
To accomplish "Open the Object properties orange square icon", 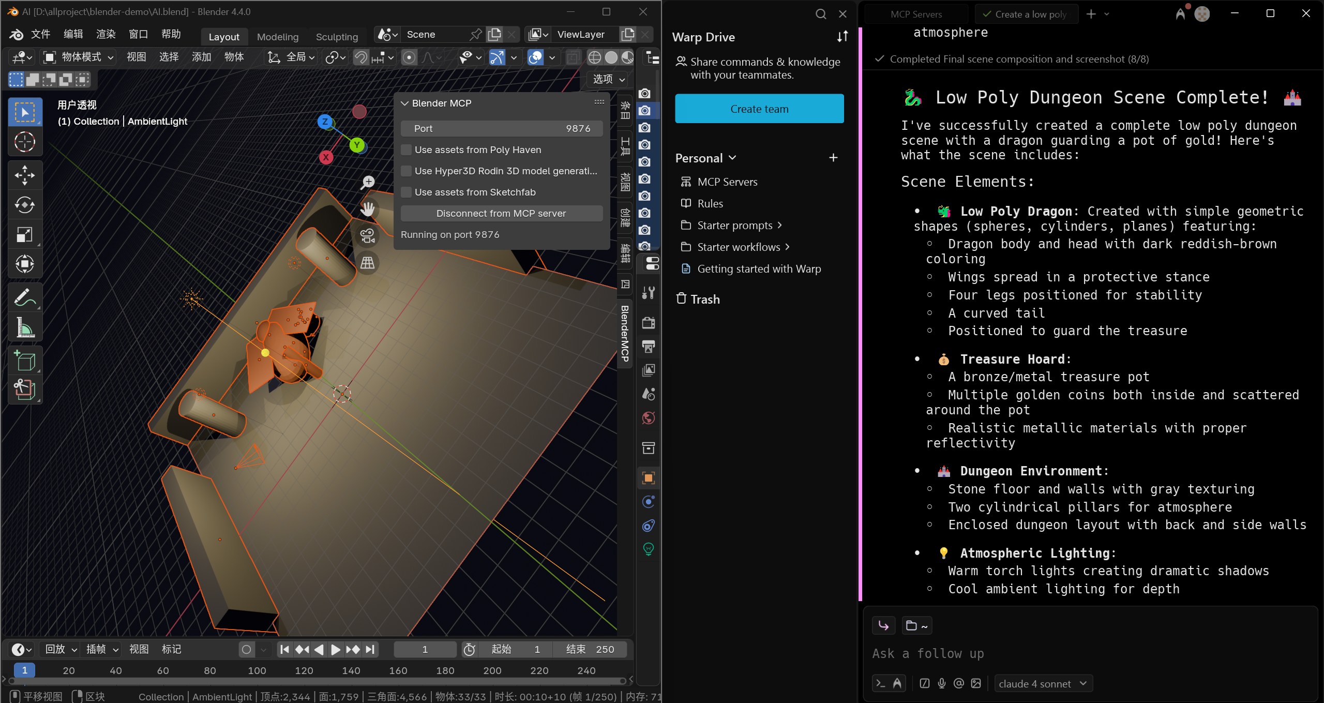I will click(649, 478).
